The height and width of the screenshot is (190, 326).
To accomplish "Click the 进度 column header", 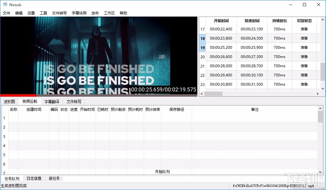I will pos(74,109).
